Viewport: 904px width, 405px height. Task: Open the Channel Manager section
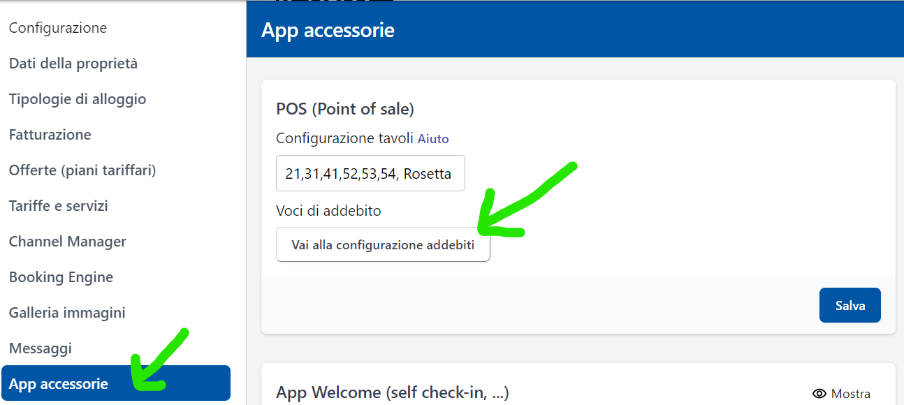coord(68,242)
